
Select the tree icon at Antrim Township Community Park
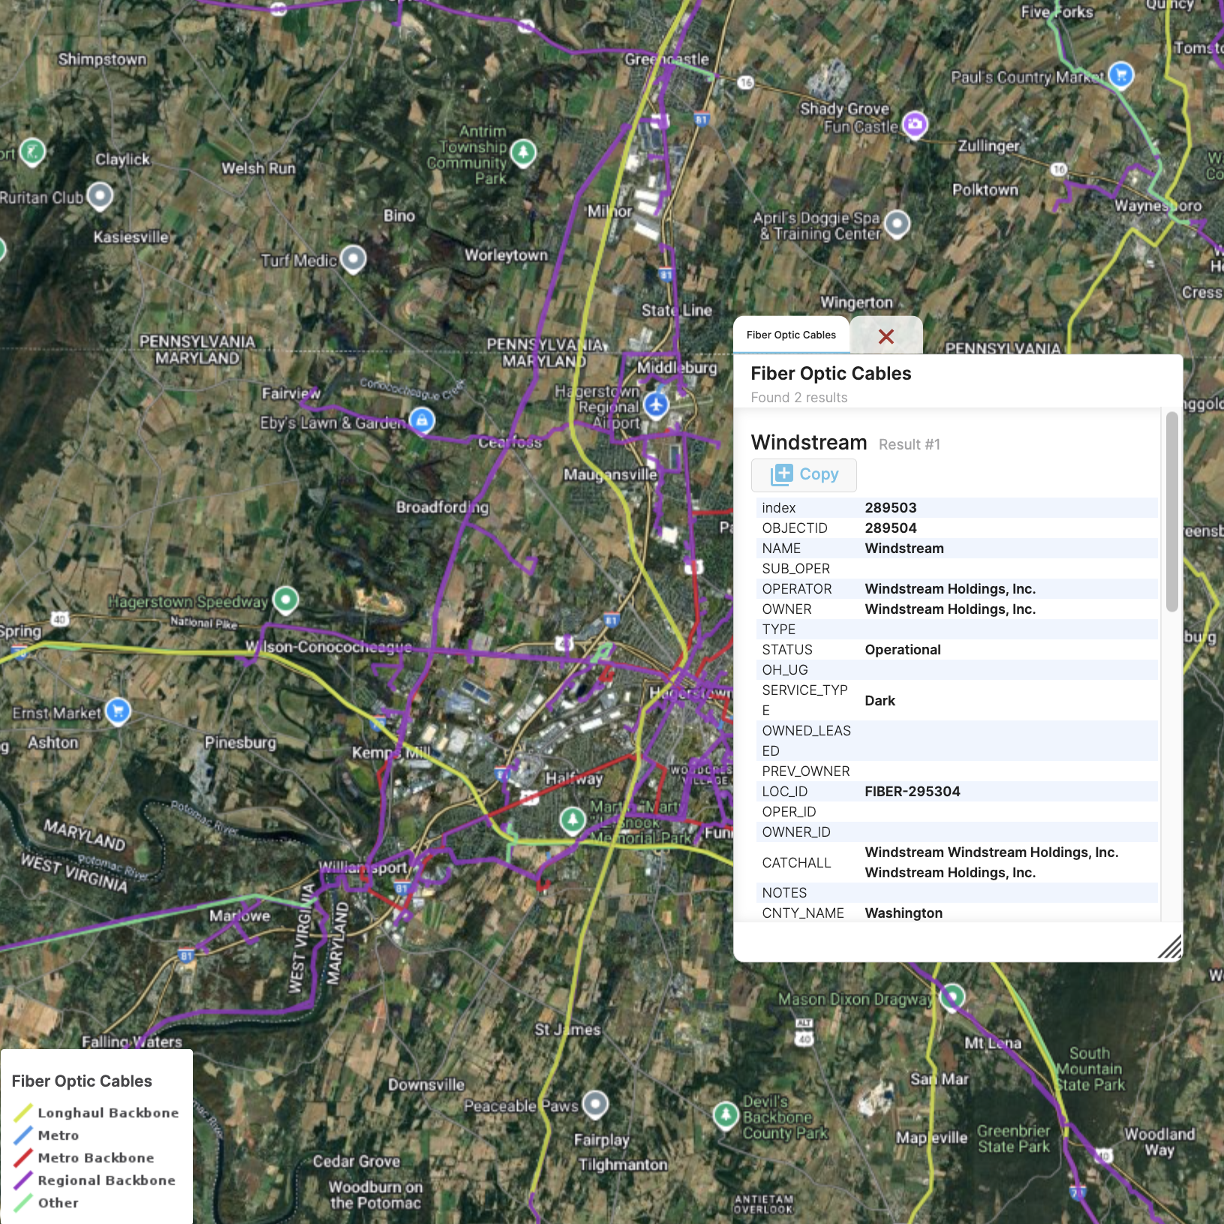tap(523, 154)
